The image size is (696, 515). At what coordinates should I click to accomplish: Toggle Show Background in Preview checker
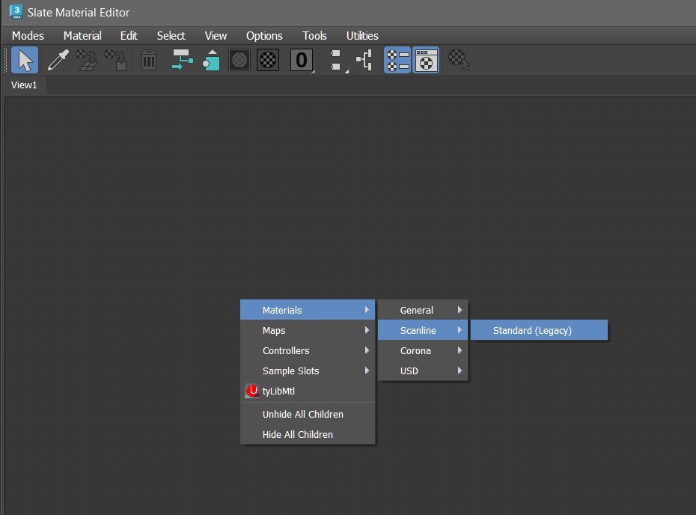pyautogui.click(x=268, y=60)
